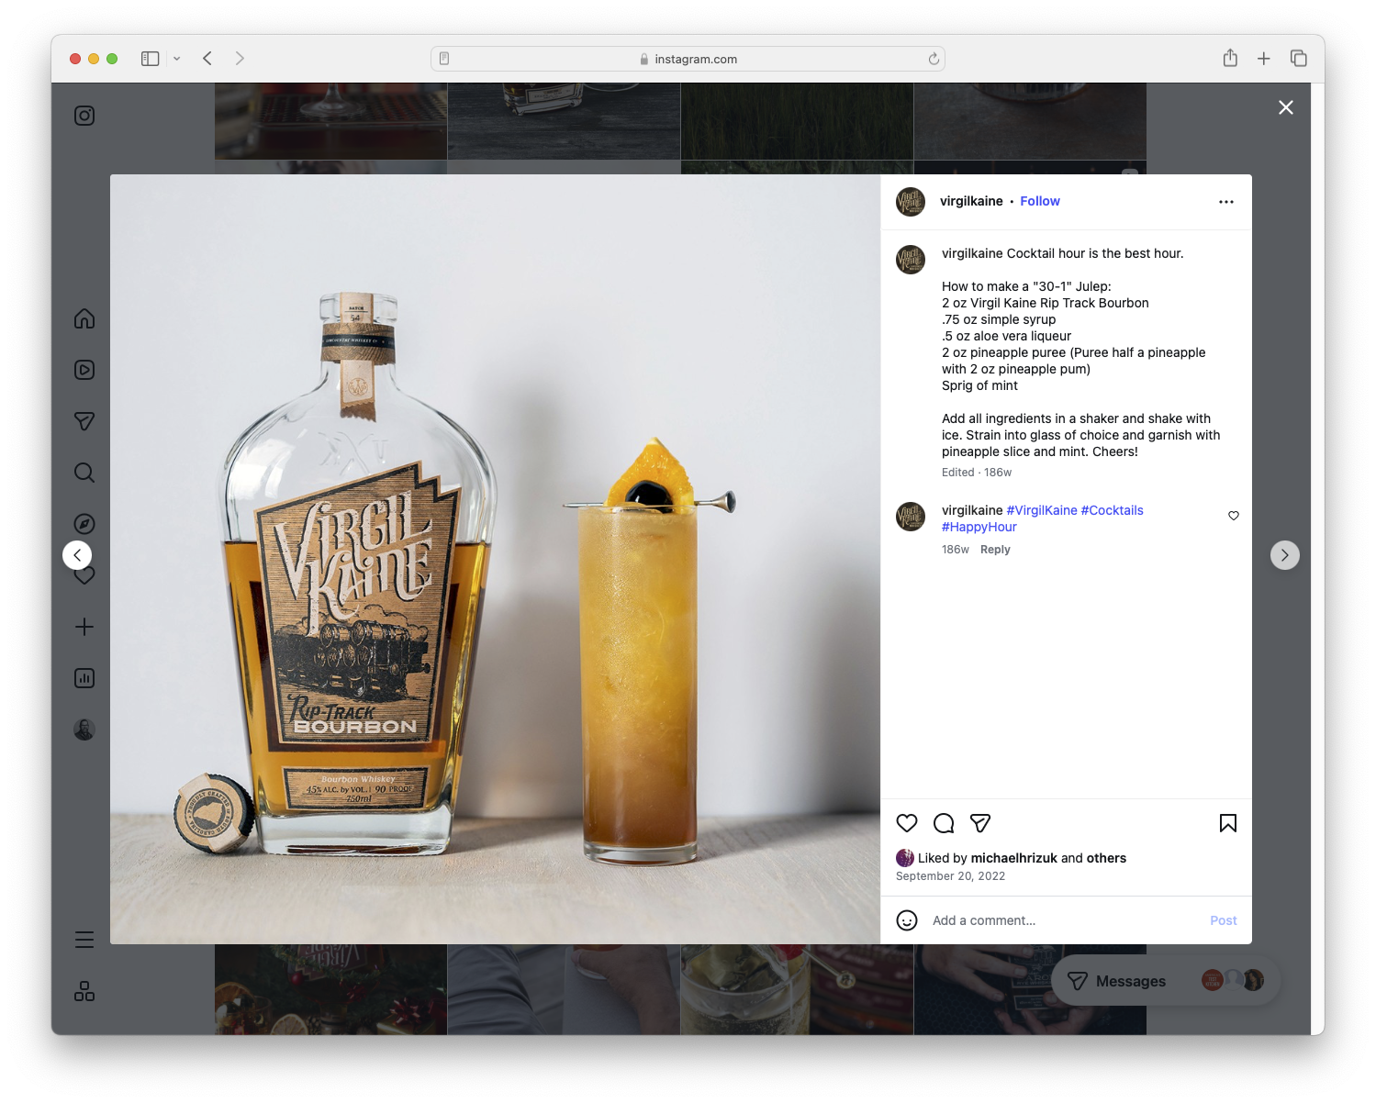Open new Safari tab plus button
The image size is (1376, 1103).
pos(1264,59)
